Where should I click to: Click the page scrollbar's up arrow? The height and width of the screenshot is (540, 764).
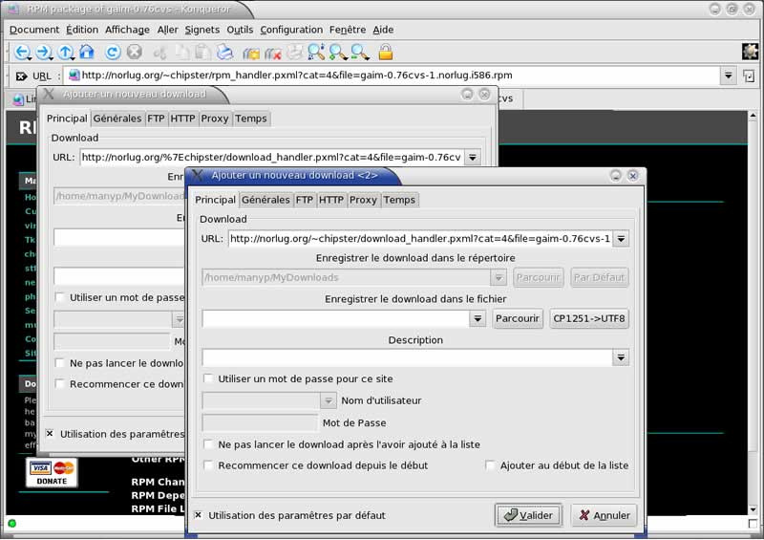point(753,116)
